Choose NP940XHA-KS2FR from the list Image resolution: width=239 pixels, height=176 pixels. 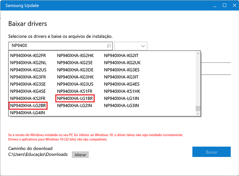[28, 99]
